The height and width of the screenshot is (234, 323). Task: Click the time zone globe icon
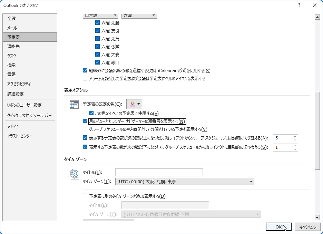74,174
